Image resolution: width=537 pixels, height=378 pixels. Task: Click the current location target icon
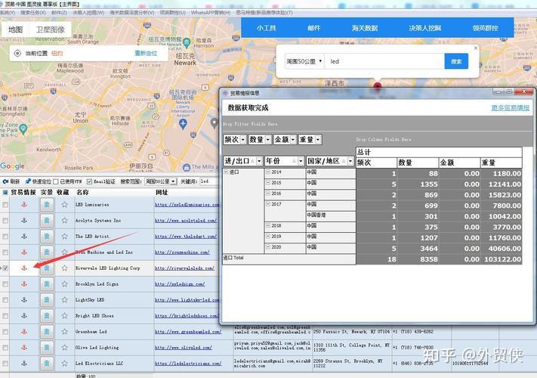tap(17, 53)
